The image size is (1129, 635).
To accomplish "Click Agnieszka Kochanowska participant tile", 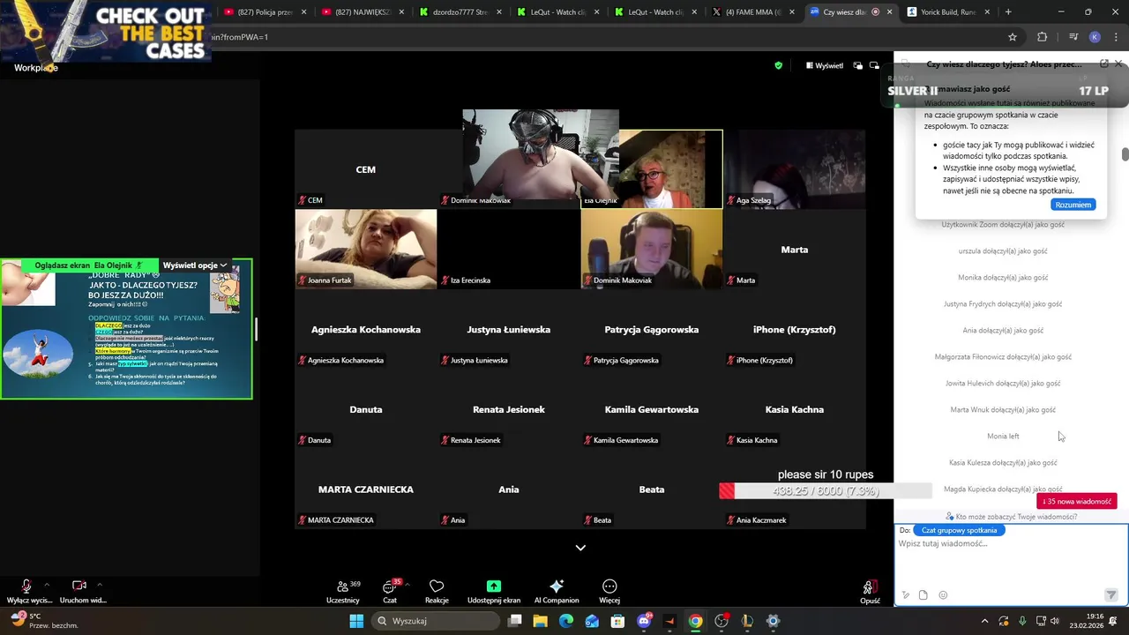I will (x=366, y=329).
